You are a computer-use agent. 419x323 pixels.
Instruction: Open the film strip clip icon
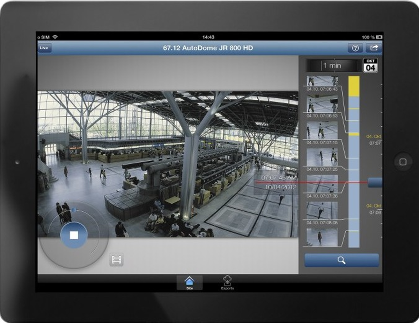point(117,260)
